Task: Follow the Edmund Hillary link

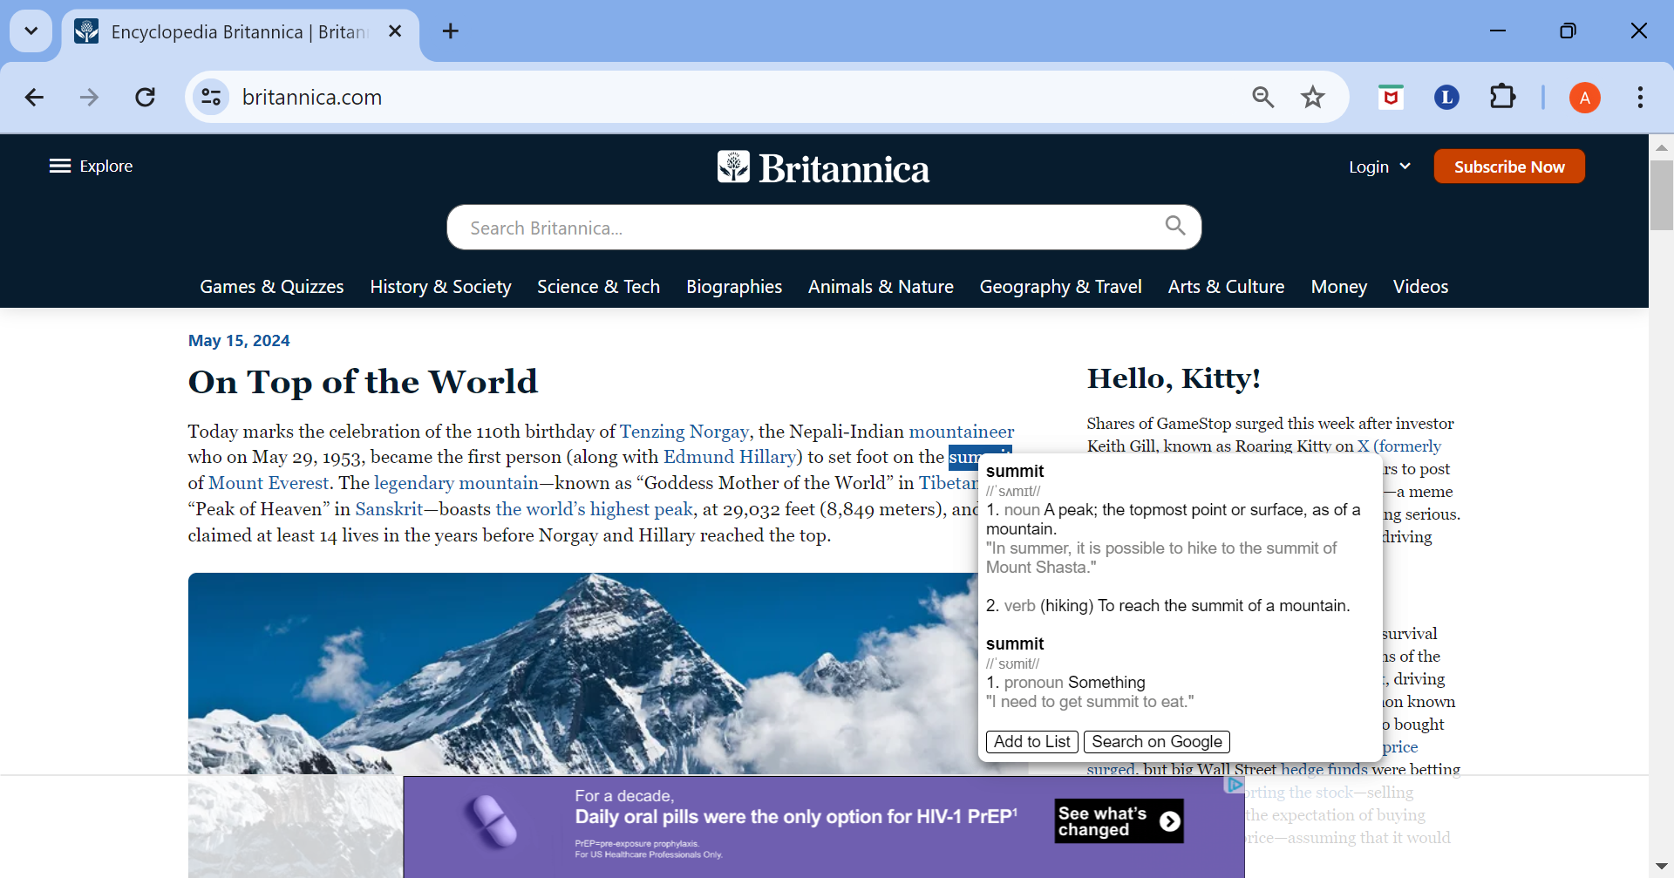Action: tap(730, 457)
